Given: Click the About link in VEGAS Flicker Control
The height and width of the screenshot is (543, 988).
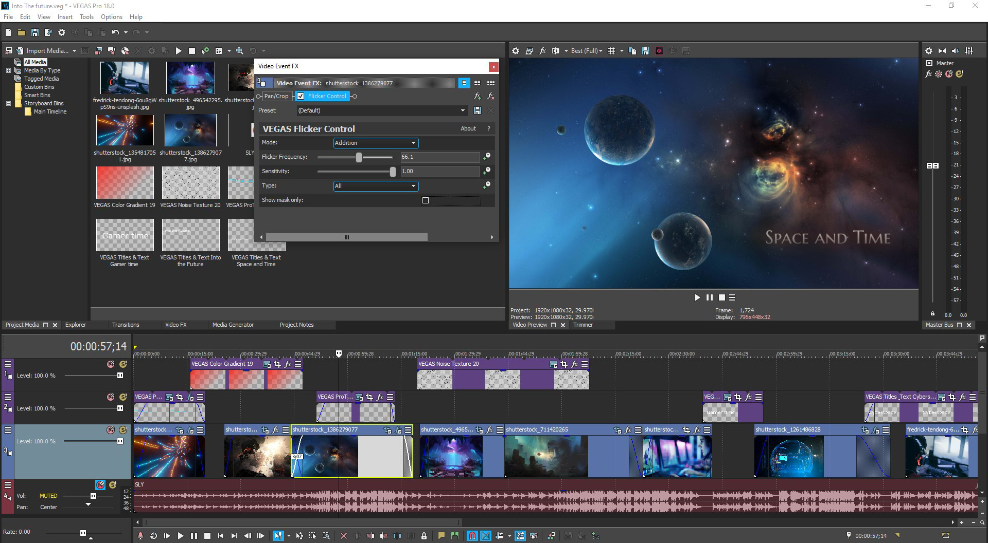Looking at the screenshot, I should click(x=468, y=128).
